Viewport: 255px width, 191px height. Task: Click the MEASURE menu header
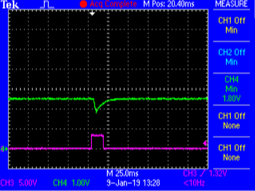[x=231, y=4]
